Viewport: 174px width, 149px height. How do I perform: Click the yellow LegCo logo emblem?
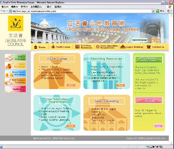pos(16,23)
